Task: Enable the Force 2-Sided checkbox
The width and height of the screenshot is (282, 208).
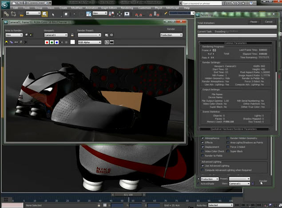Action: pos(229,147)
